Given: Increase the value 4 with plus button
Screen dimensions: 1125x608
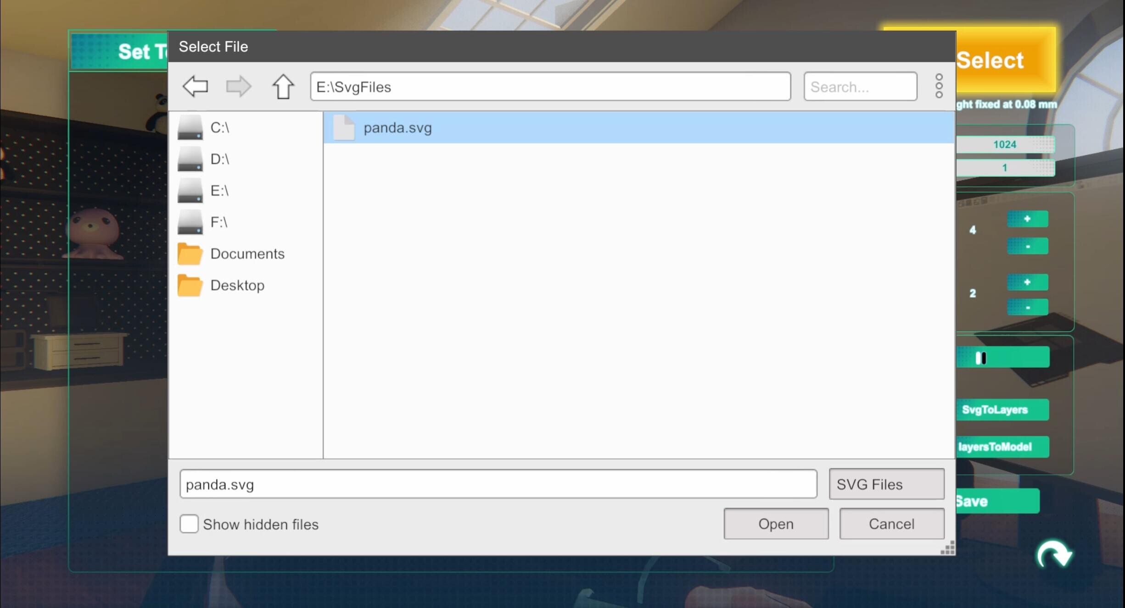Looking at the screenshot, I should coord(1027,219).
